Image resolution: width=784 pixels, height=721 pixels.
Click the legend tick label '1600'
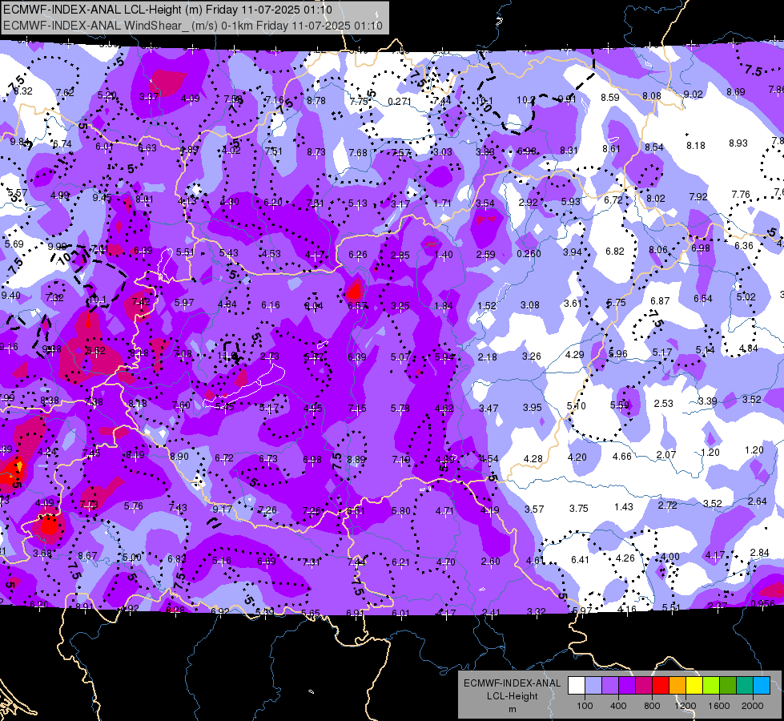tap(718, 706)
